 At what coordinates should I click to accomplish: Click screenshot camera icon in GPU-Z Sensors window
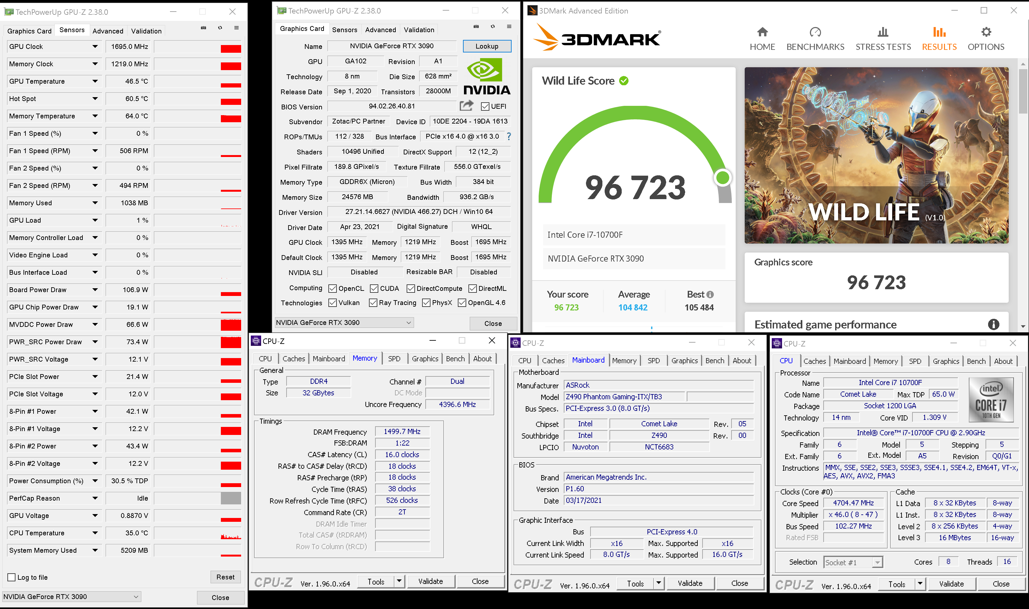(x=203, y=28)
